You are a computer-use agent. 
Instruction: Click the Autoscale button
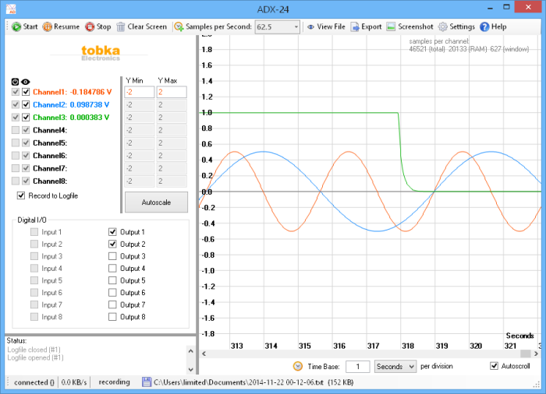pos(156,202)
